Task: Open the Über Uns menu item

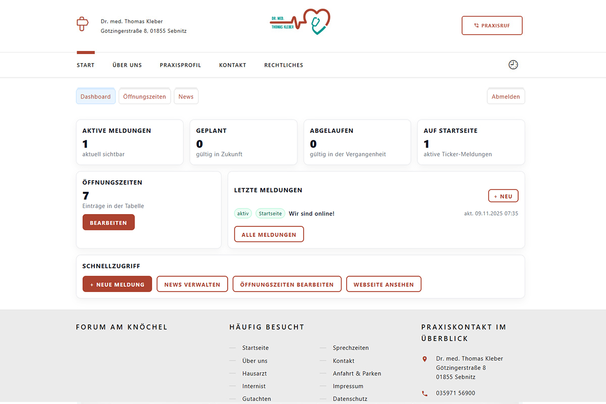Action: (x=127, y=65)
